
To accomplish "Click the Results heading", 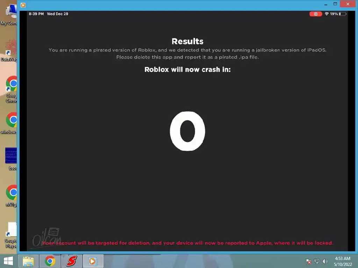I will [x=187, y=41].
